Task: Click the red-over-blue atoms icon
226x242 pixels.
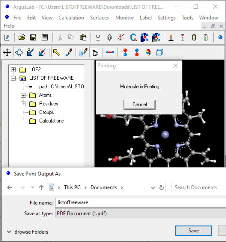Action: 125,52
